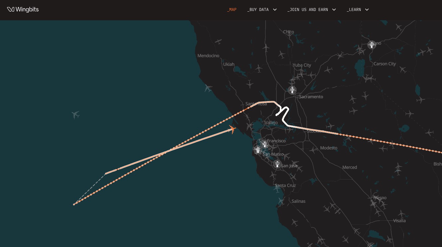The height and width of the screenshot is (247, 442).
Task: Click the dashed gray track segment over the ocean
Action: (90, 189)
